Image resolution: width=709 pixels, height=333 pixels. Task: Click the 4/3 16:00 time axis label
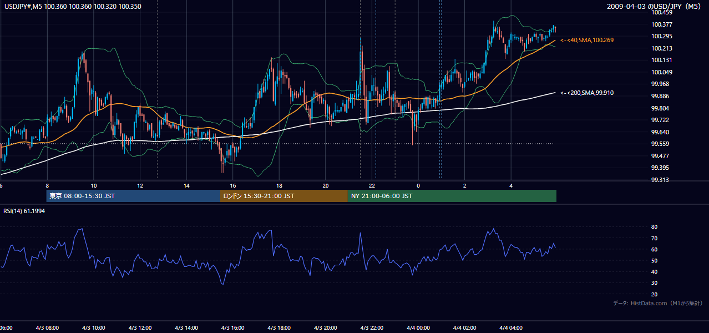tap(232, 327)
